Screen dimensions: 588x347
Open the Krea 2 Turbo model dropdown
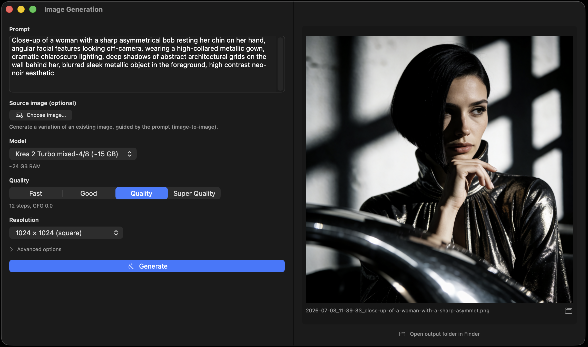[73, 154]
